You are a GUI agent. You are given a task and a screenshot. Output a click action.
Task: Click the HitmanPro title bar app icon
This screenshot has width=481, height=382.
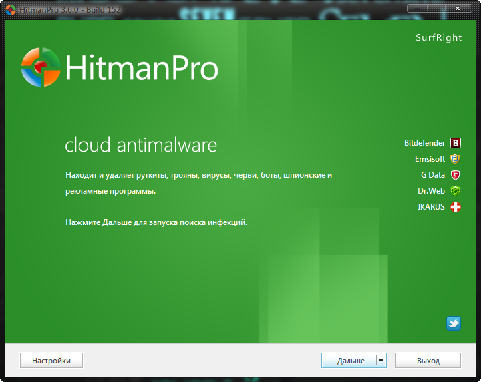pyautogui.click(x=11, y=10)
